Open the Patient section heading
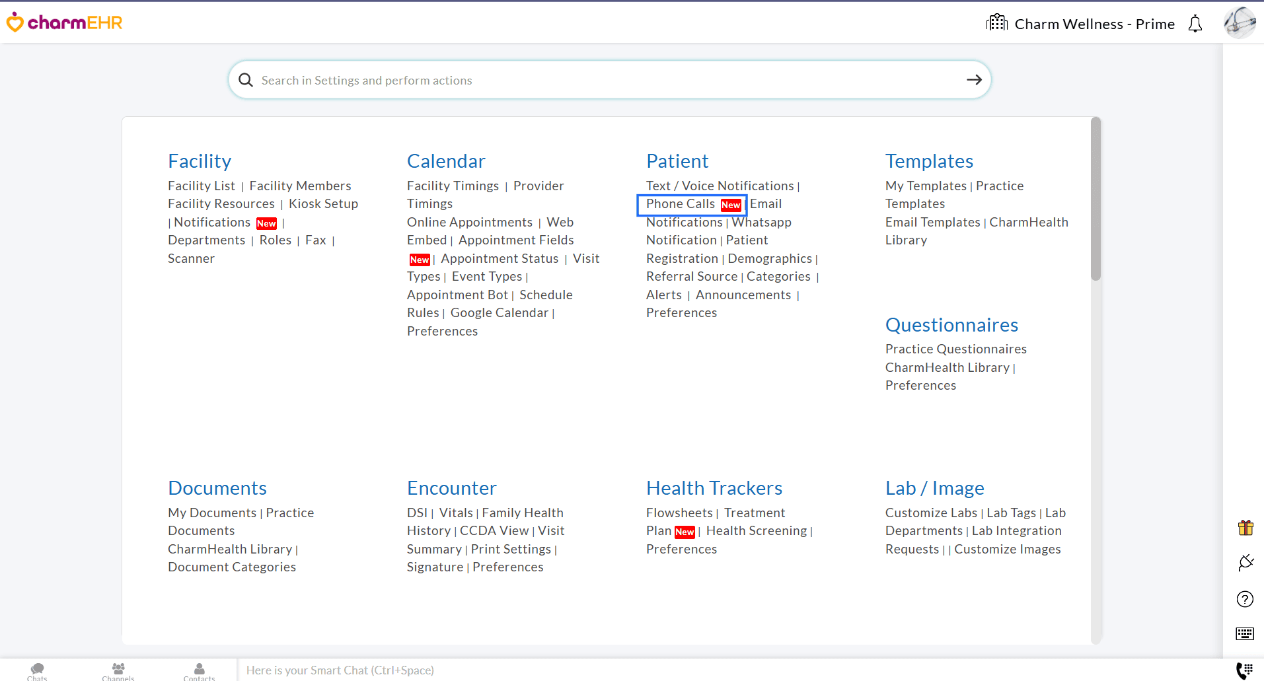This screenshot has height=681, width=1264. coord(677,161)
